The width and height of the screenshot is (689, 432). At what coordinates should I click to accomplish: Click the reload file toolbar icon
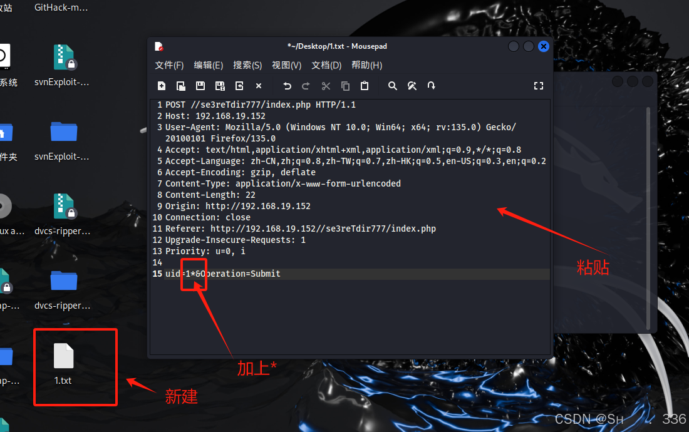coord(239,86)
